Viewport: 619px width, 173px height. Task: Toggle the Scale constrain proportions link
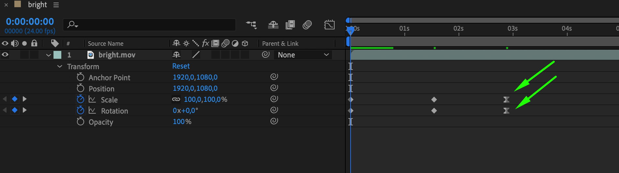(176, 99)
